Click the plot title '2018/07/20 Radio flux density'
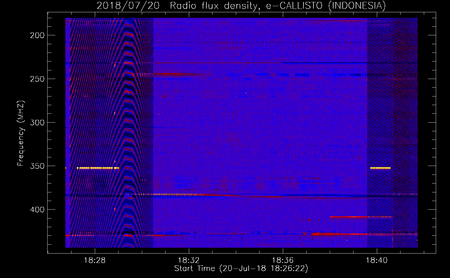The image size is (450, 278). point(241,6)
